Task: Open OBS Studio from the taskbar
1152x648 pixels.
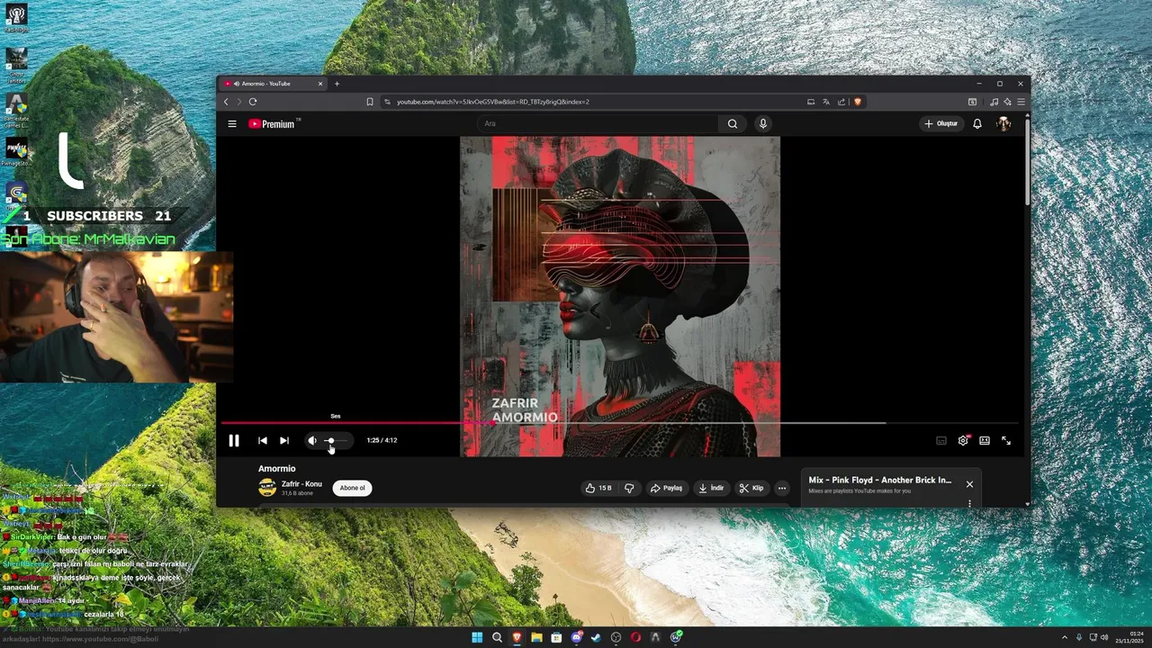Action: (616, 637)
